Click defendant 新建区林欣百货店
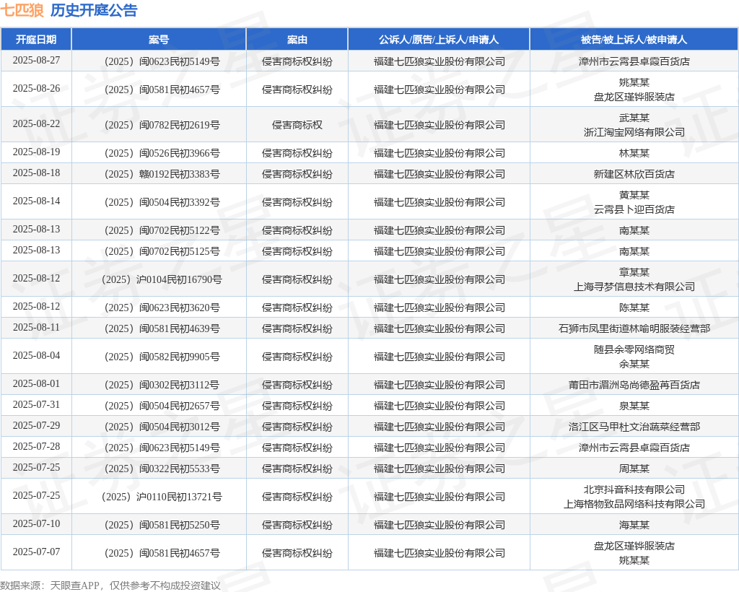Image resolution: width=739 pixels, height=592 pixels. (634, 174)
